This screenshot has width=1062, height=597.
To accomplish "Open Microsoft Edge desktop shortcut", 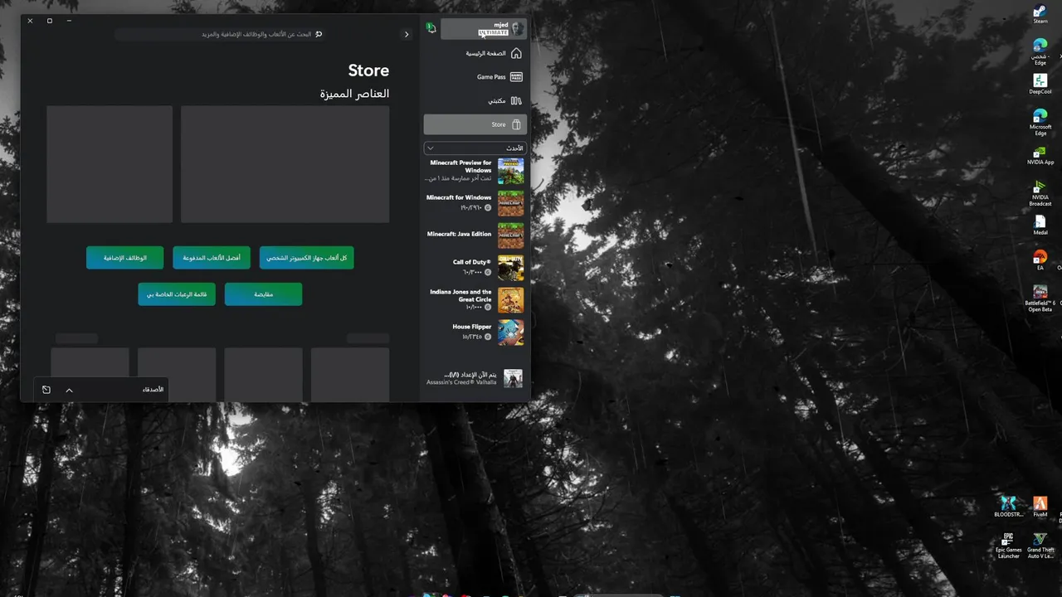I will [1040, 122].
